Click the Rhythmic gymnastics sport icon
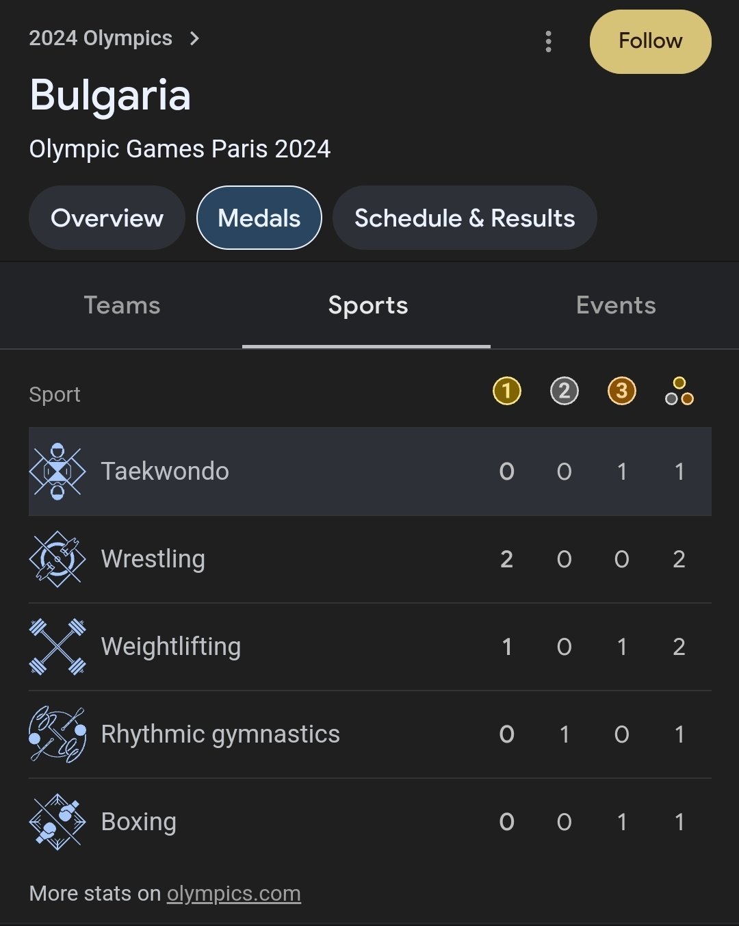Viewport: 739px width, 926px height. pos(57,734)
